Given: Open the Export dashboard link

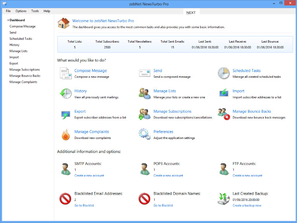Looking at the screenshot, I should pos(80,111).
